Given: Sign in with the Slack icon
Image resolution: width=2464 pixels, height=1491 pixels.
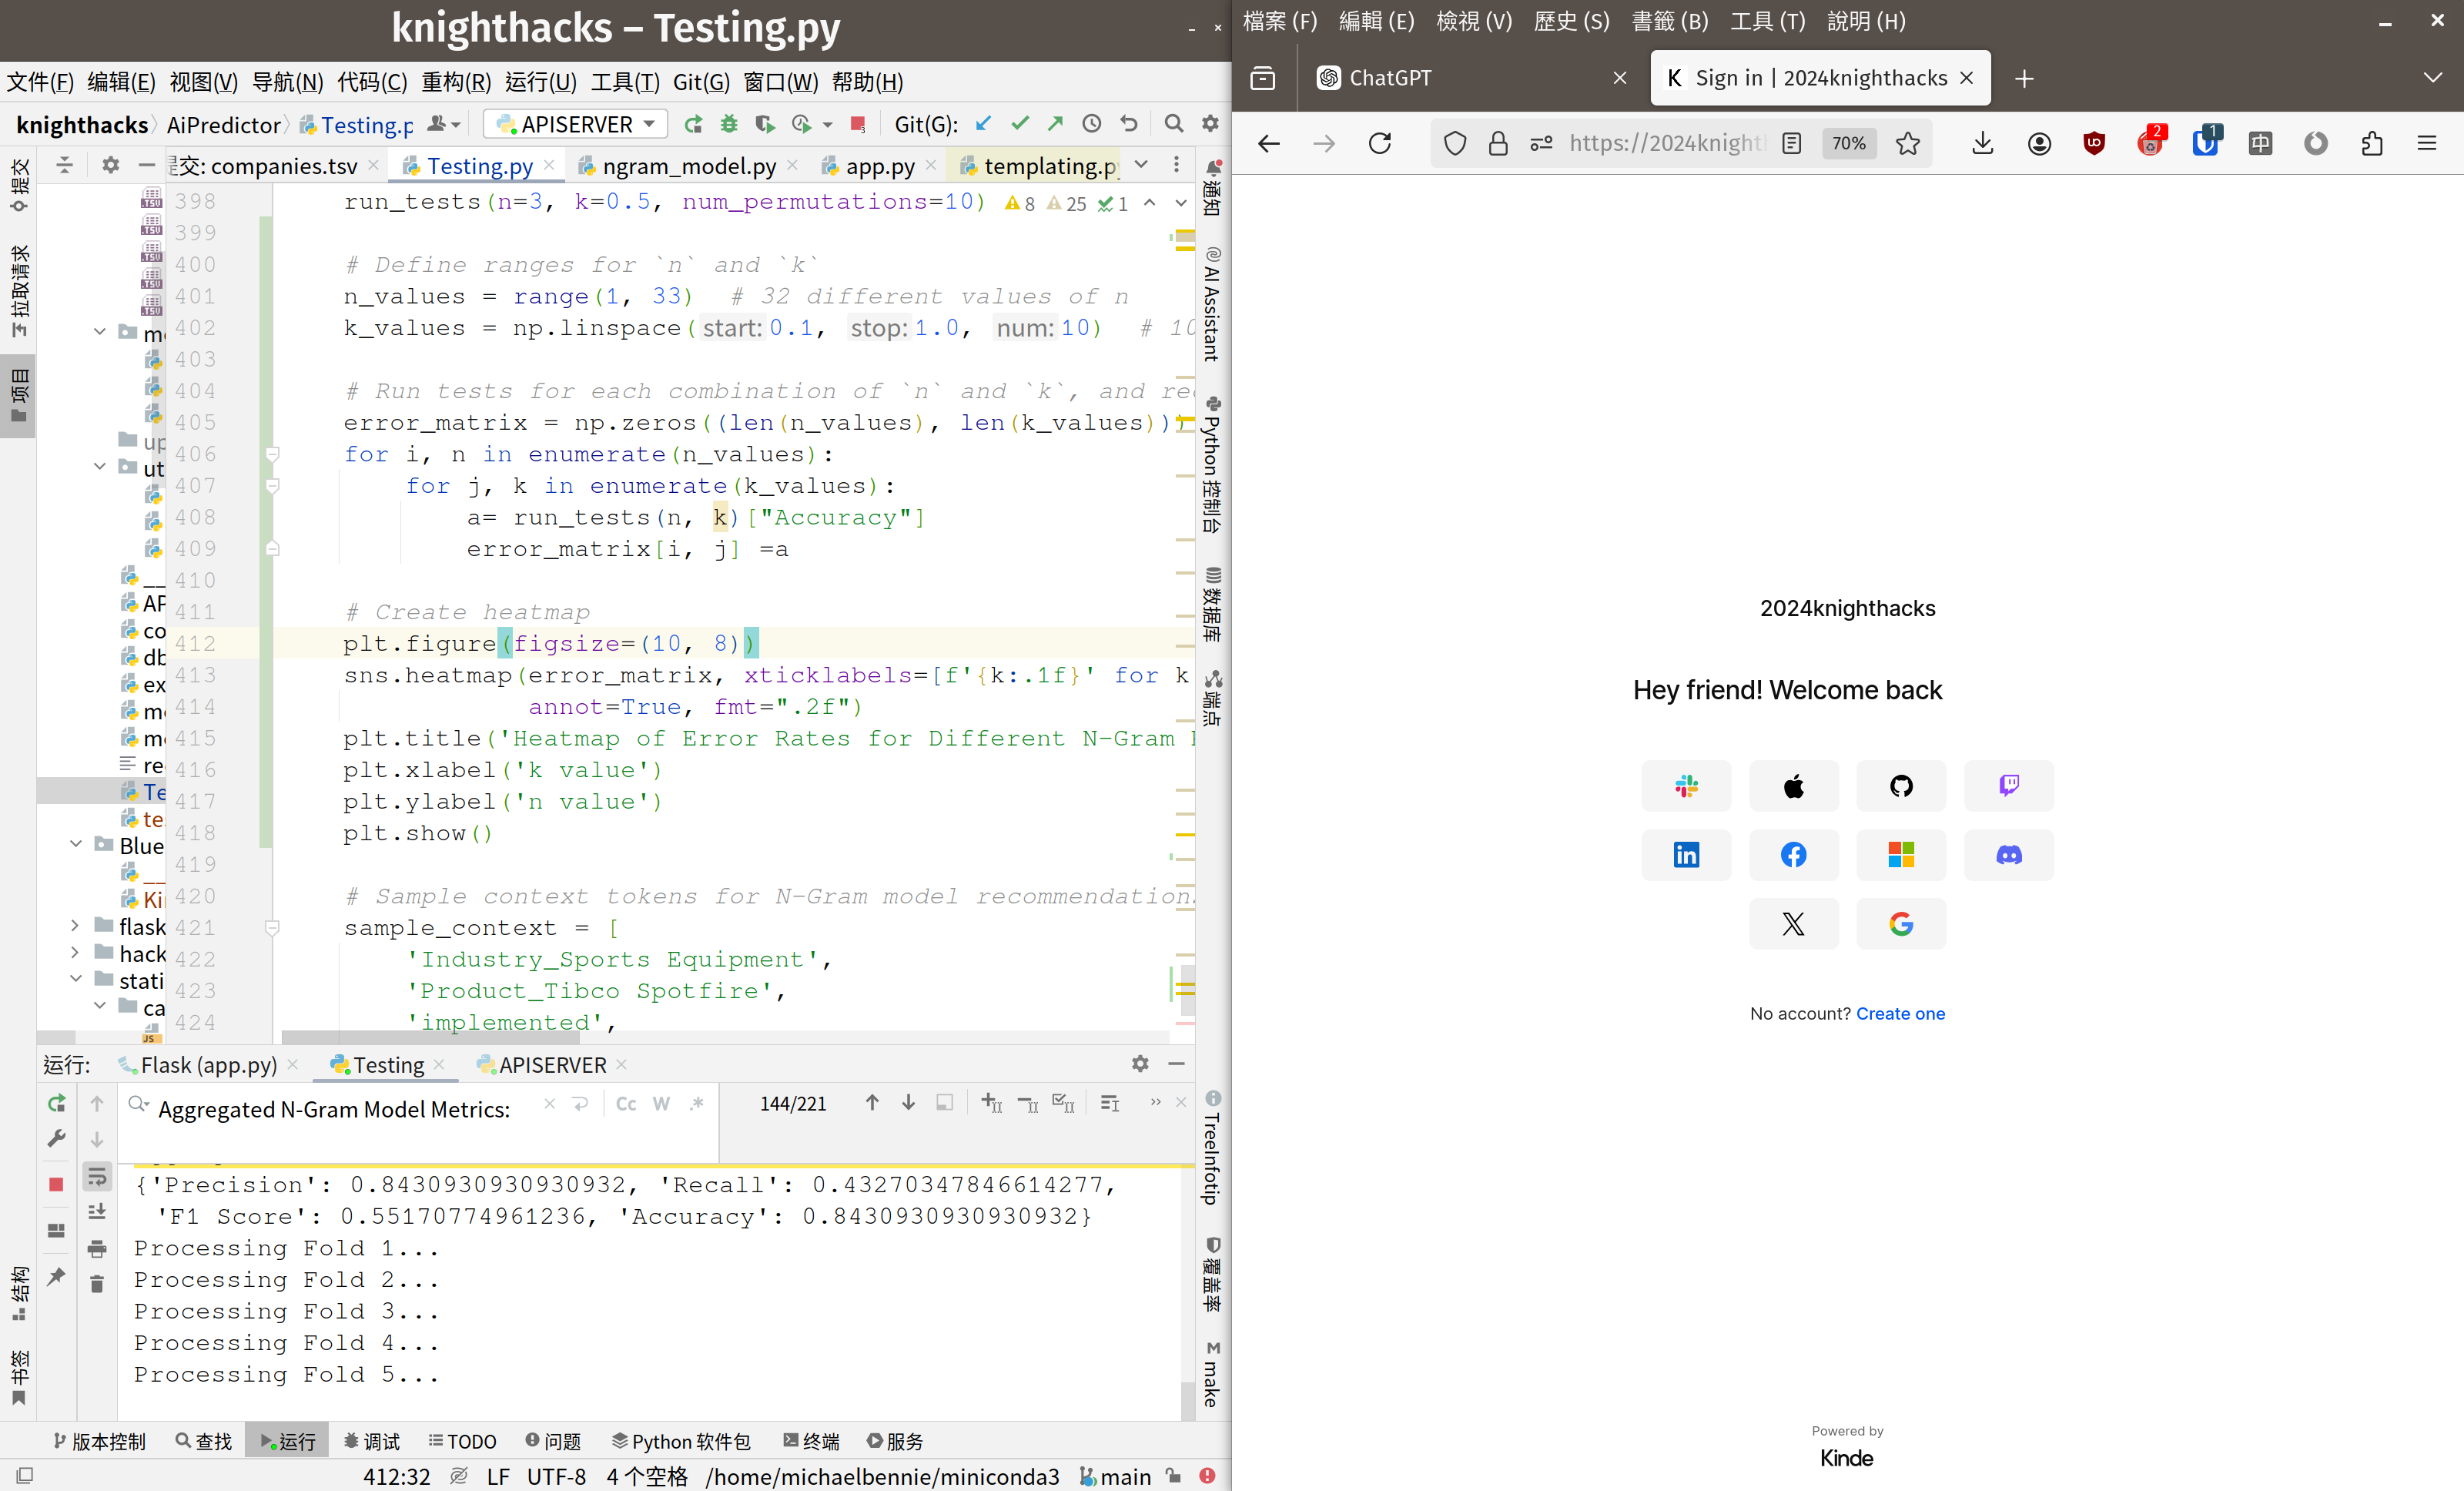Looking at the screenshot, I should click(1686, 786).
